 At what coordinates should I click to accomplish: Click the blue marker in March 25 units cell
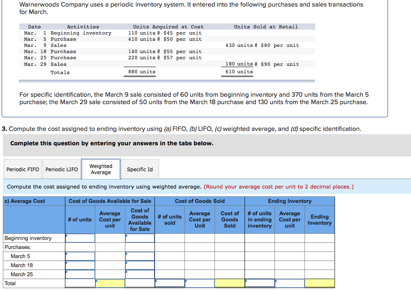[67, 272]
